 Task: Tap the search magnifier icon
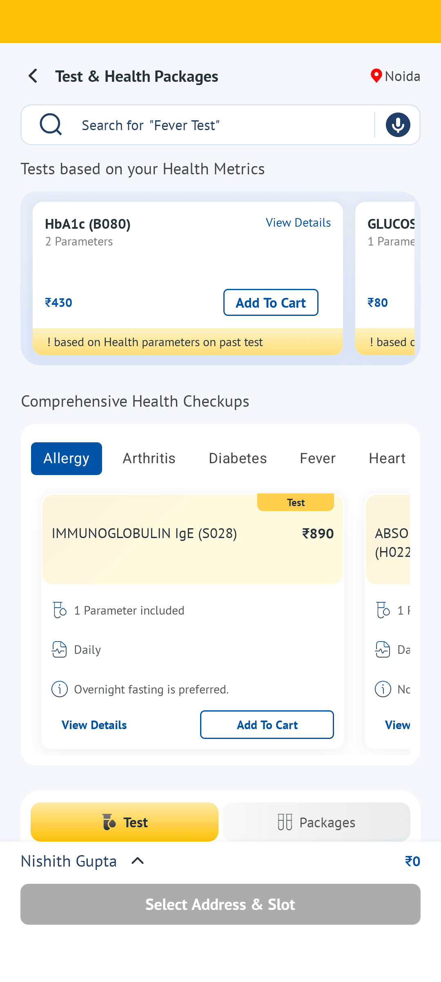pos(51,124)
